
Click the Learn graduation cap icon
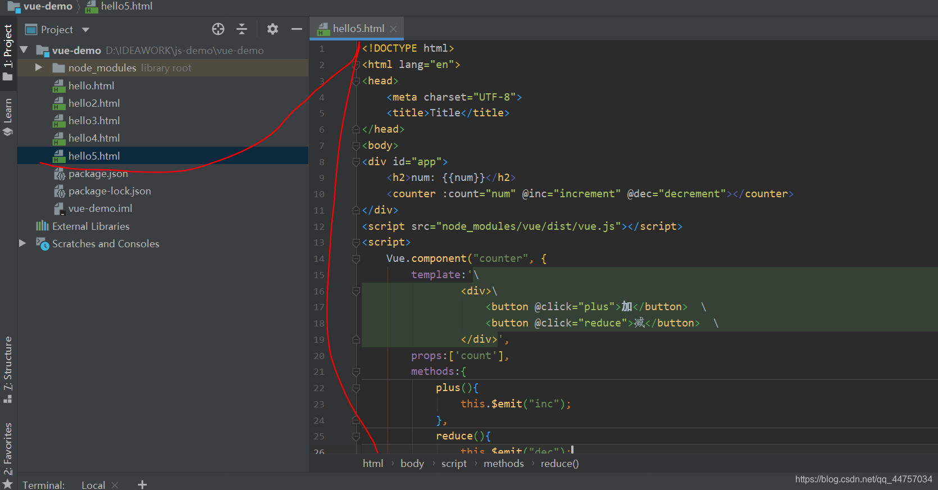[7, 131]
